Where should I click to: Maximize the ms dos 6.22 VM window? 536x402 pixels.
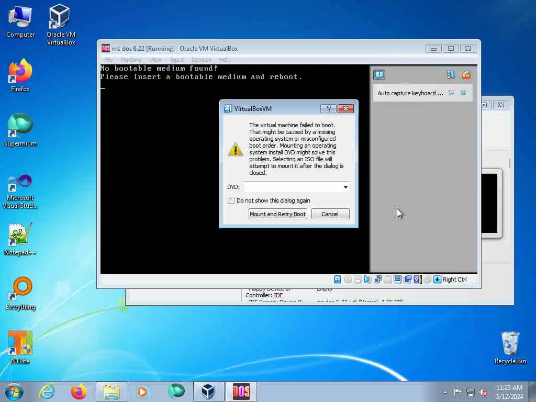point(451,49)
